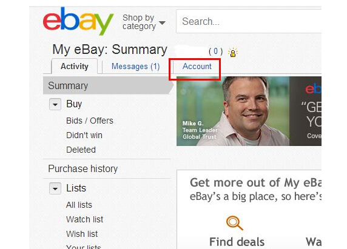Open Wish list link
Screen dimensions: 347x249
[82, 234]
